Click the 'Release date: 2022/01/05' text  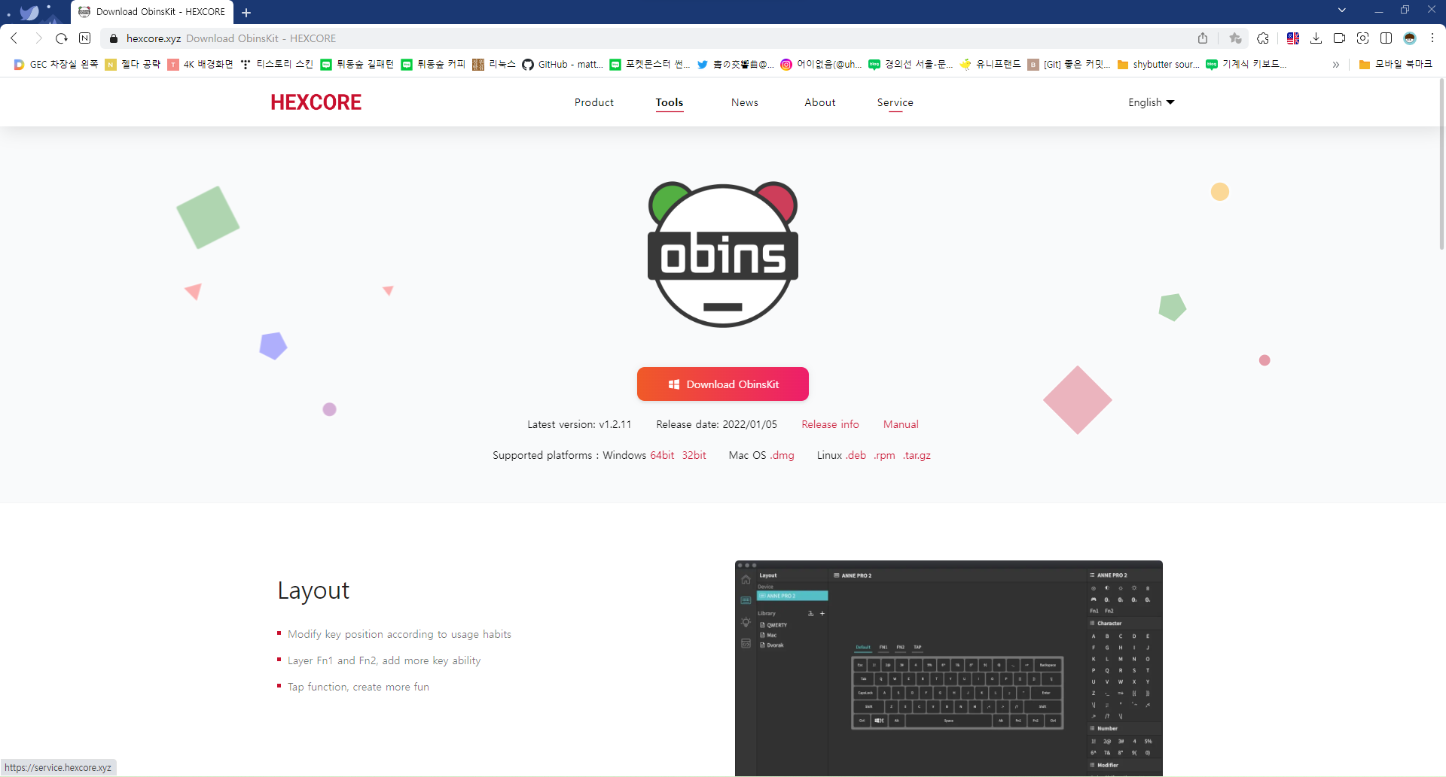point(716,424)
